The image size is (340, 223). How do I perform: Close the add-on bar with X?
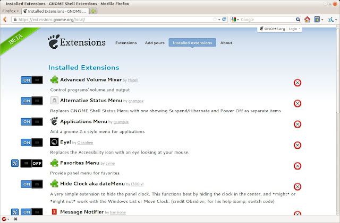[x=15, y=219]
